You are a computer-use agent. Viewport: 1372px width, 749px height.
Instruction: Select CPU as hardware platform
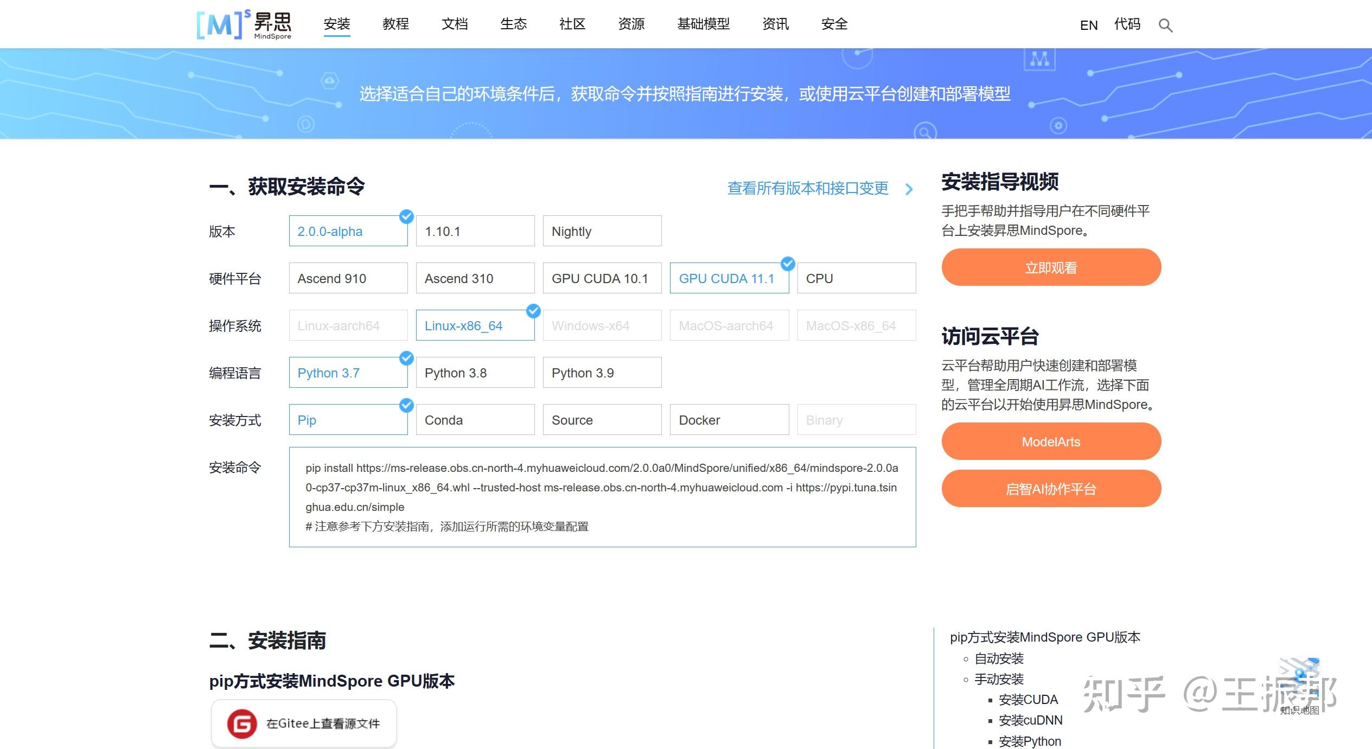click(856, 278)
